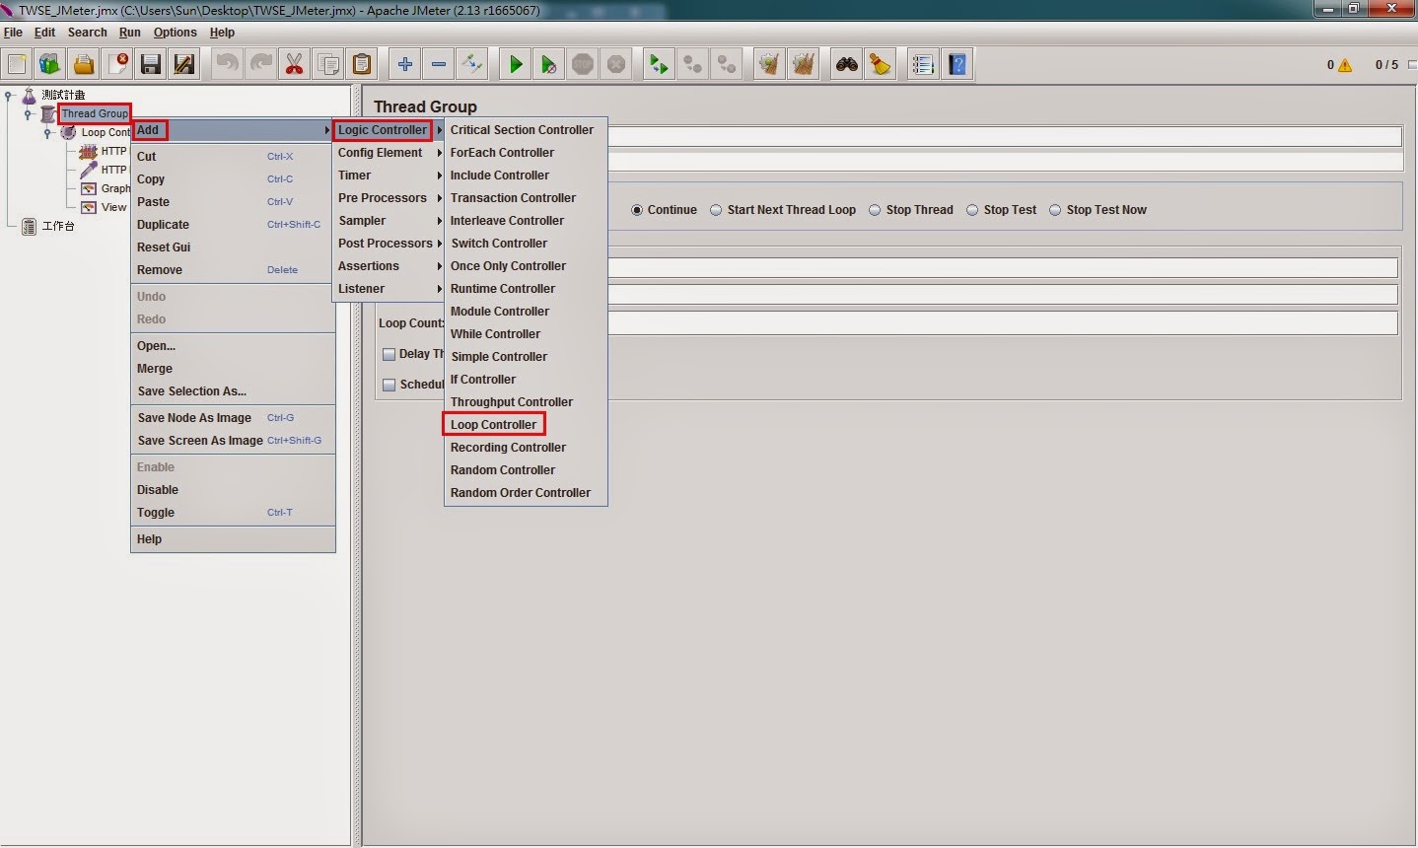Tick the Scheduler checkbox
The image size is (1418, 848).
[389, 385]
